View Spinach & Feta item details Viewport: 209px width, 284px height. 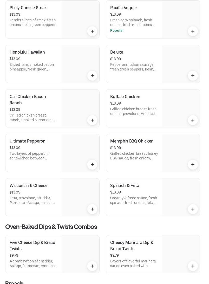pyautogui.click(x=125, y=186)
